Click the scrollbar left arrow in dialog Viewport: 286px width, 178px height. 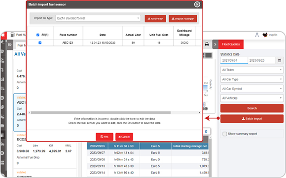coord(29,112)
